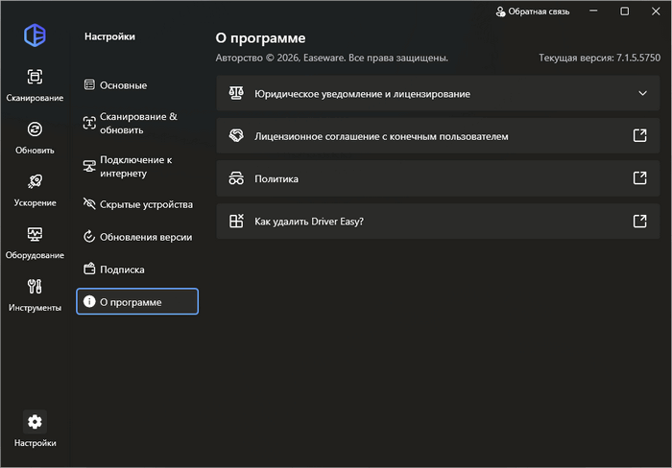Select Сканирование & обновить settings tab
672x468 pixels.
click(x=137, y=124)
